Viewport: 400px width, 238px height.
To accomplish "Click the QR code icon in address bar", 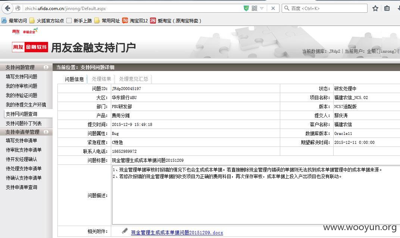I will [254, 9].
